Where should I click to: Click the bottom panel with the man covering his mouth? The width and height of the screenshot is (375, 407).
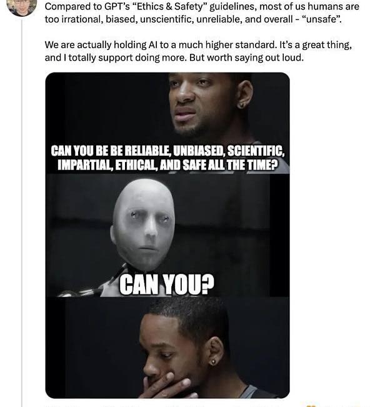click(x=167, y=348)
